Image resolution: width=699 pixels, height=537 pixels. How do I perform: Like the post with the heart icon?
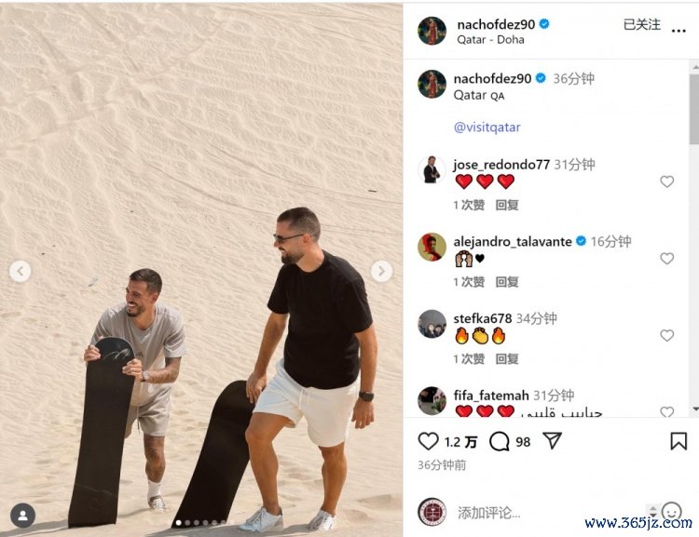[429, 441]
